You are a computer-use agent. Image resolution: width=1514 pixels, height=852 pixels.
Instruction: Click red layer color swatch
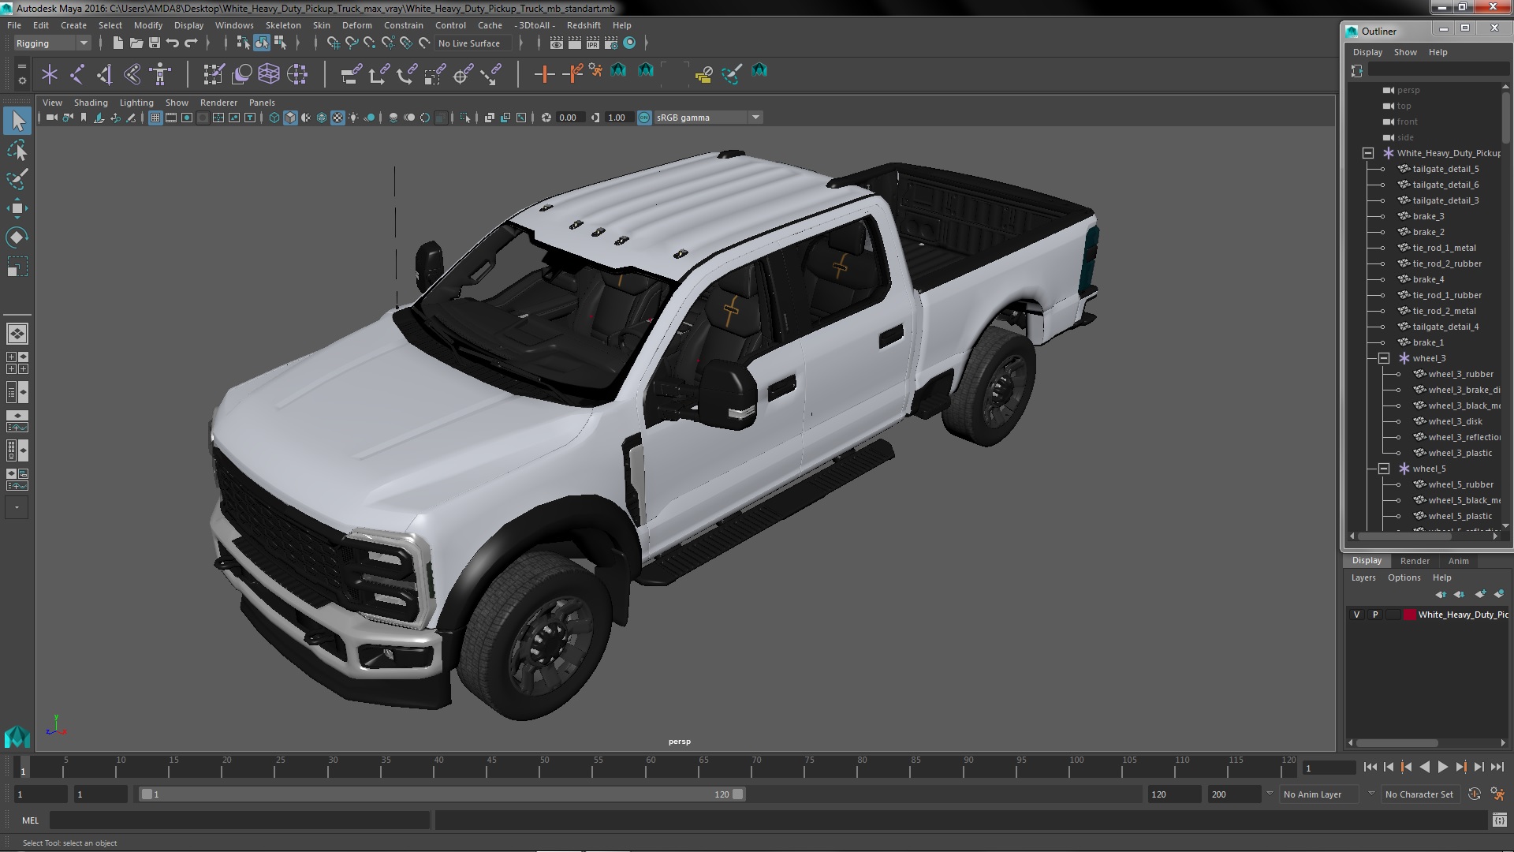pyautogui.click(x=1409, y=615)
